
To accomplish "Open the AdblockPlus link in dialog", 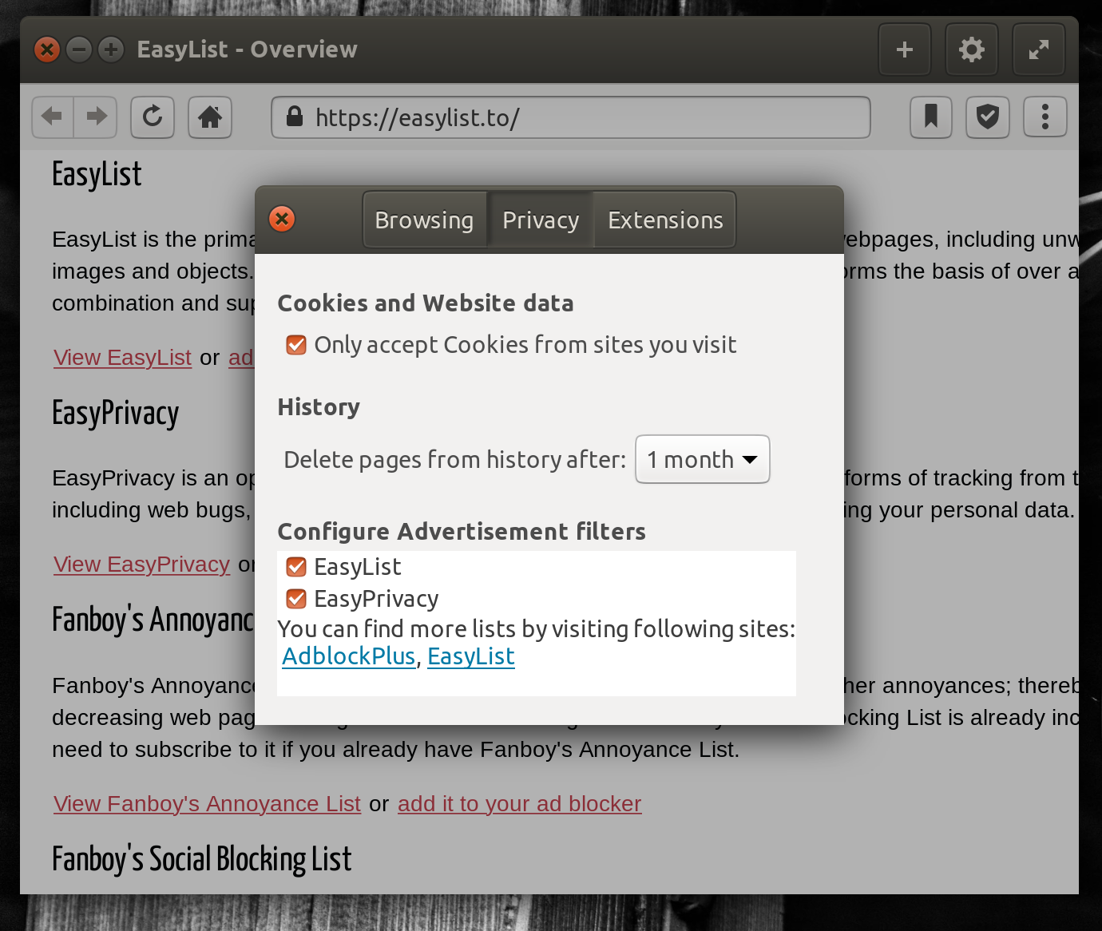I will click(349, 656).
